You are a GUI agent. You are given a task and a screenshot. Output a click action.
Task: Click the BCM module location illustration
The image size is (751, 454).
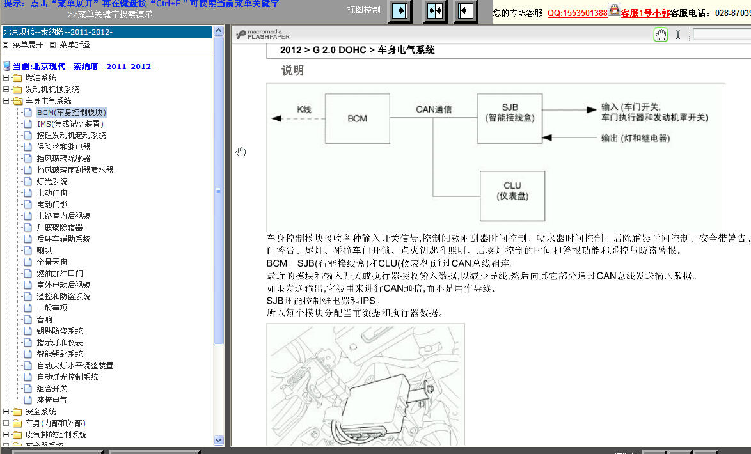tap(365, 385)
